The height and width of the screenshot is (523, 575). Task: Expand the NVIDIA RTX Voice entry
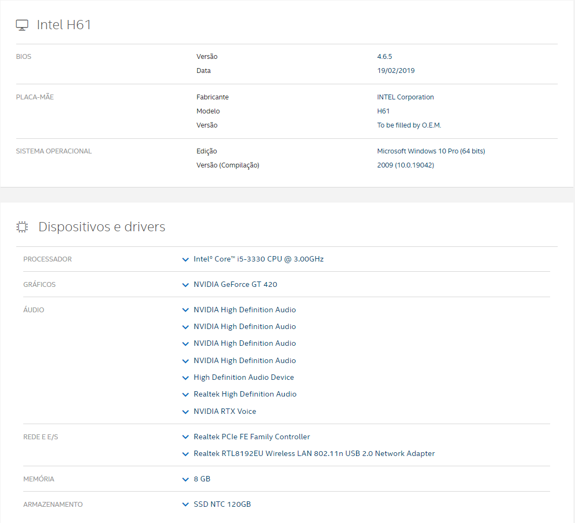coord(185,412)
